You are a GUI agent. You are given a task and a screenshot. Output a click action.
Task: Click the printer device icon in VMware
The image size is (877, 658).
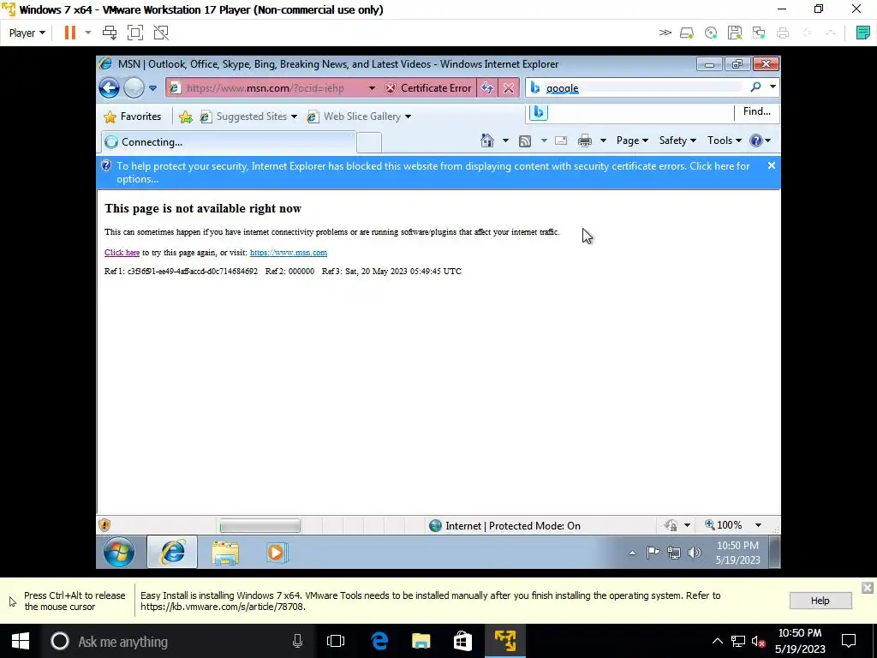coord(783,33)
